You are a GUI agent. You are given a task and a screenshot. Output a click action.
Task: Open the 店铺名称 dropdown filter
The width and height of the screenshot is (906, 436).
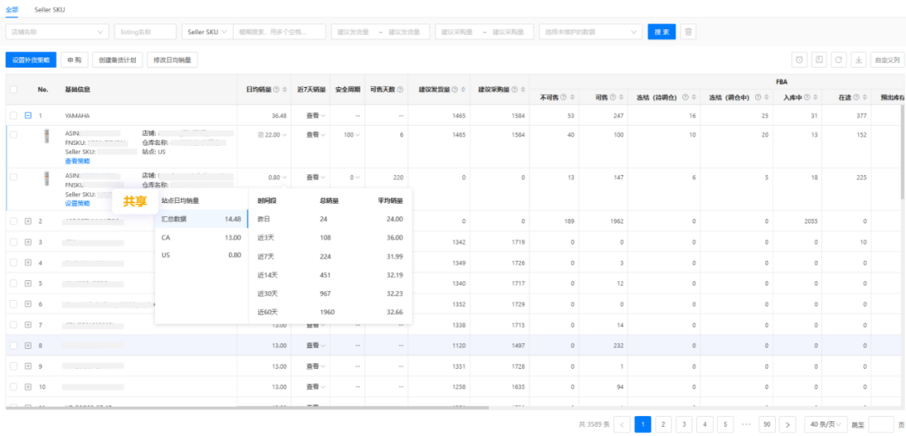coord(57,32)
